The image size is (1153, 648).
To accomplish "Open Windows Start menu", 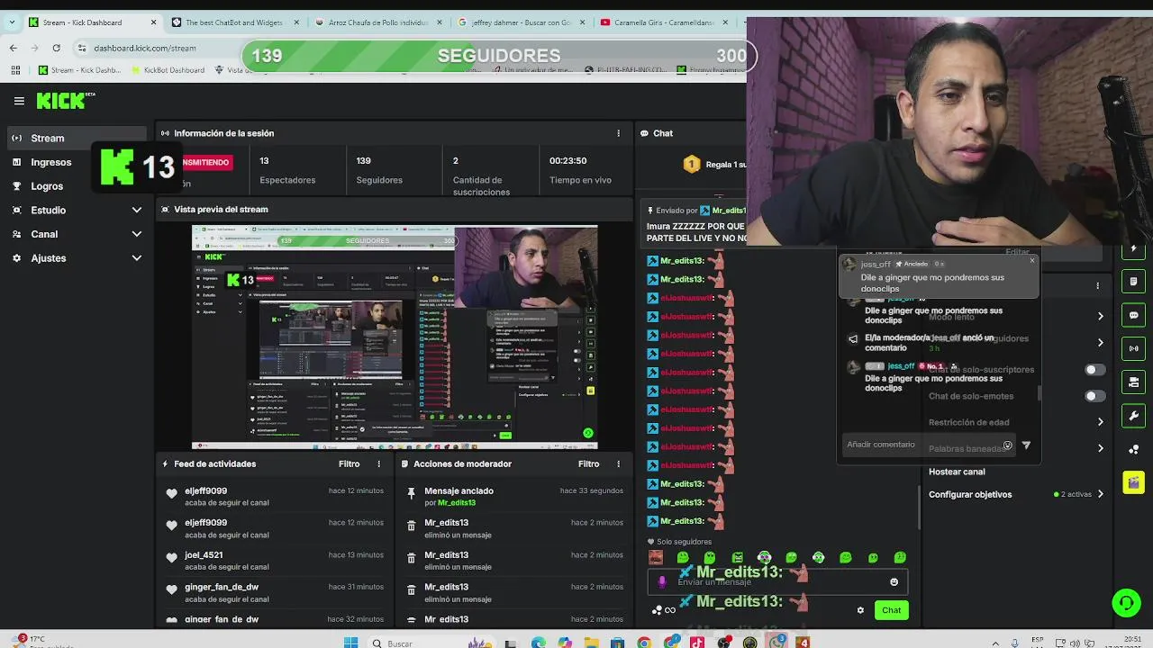I will [x=350, y=643].
